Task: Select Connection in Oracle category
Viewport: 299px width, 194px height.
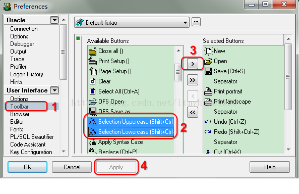Action: pyautogui.click(x=24, y=29)
